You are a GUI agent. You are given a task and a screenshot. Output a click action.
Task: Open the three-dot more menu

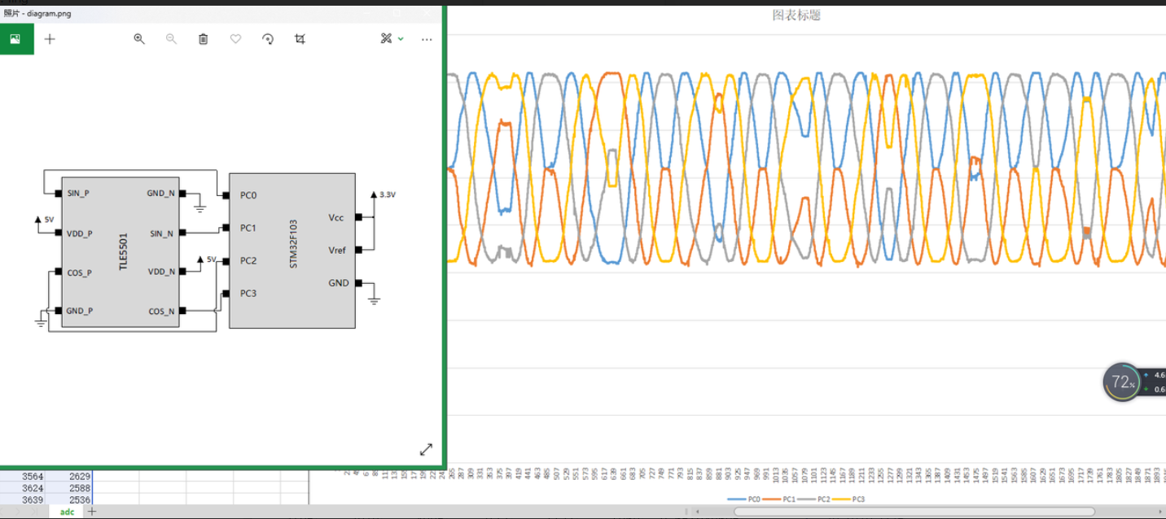[427, 39]
